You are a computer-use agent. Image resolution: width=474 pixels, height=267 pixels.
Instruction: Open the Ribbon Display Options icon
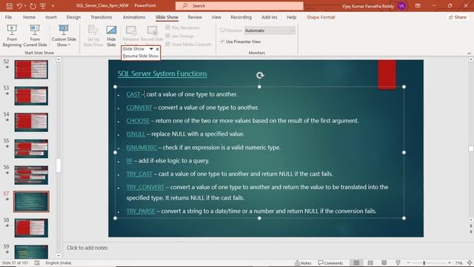[x=418, y=6]
